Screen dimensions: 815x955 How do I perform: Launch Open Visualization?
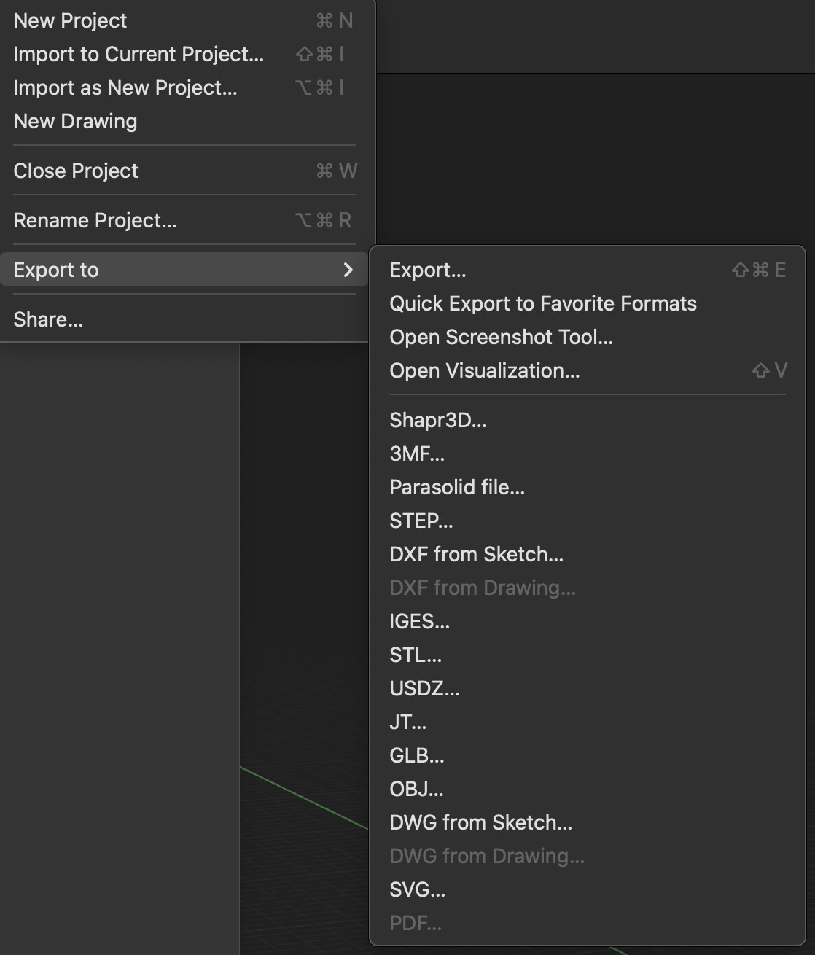587,370
